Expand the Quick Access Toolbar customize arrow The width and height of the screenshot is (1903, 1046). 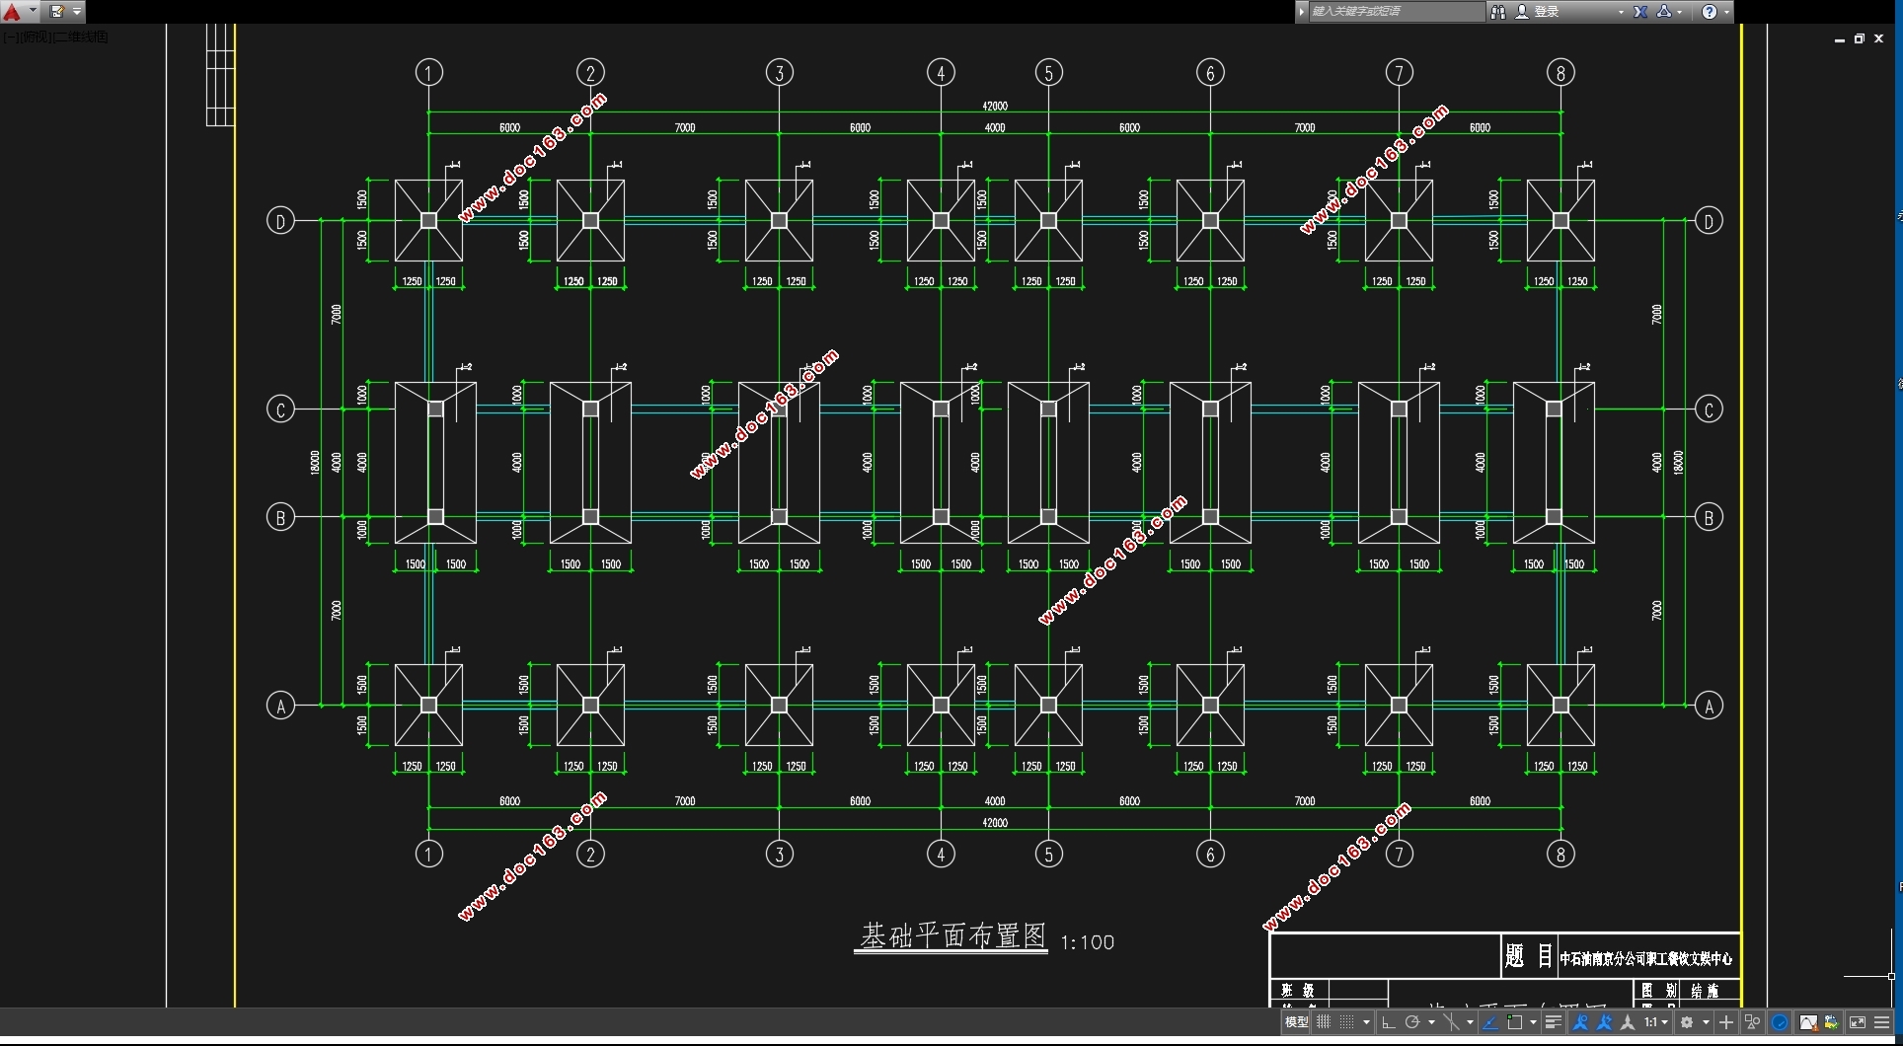(77, 12)
